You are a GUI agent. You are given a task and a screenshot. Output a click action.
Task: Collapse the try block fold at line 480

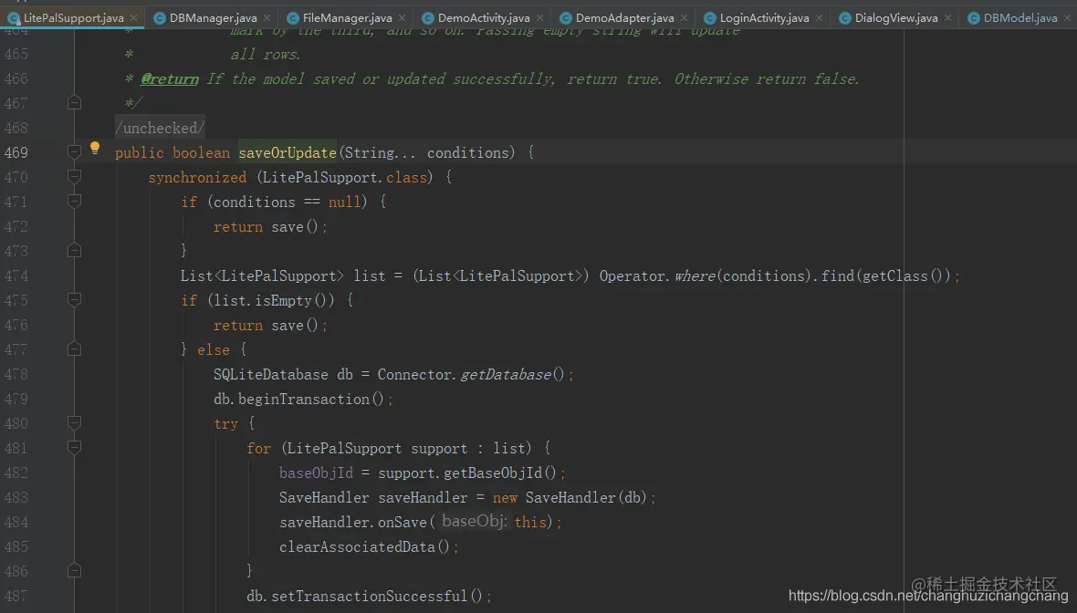pos(74,423)
